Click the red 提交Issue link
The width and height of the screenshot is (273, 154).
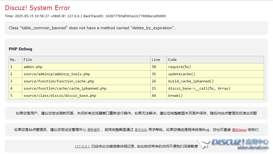pos(239,130)
